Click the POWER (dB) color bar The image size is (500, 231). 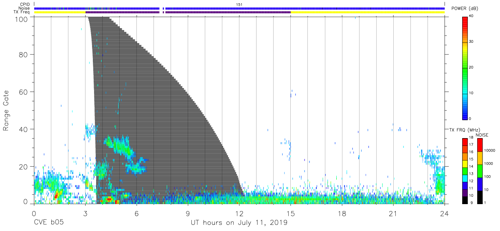tap(465, 68)
